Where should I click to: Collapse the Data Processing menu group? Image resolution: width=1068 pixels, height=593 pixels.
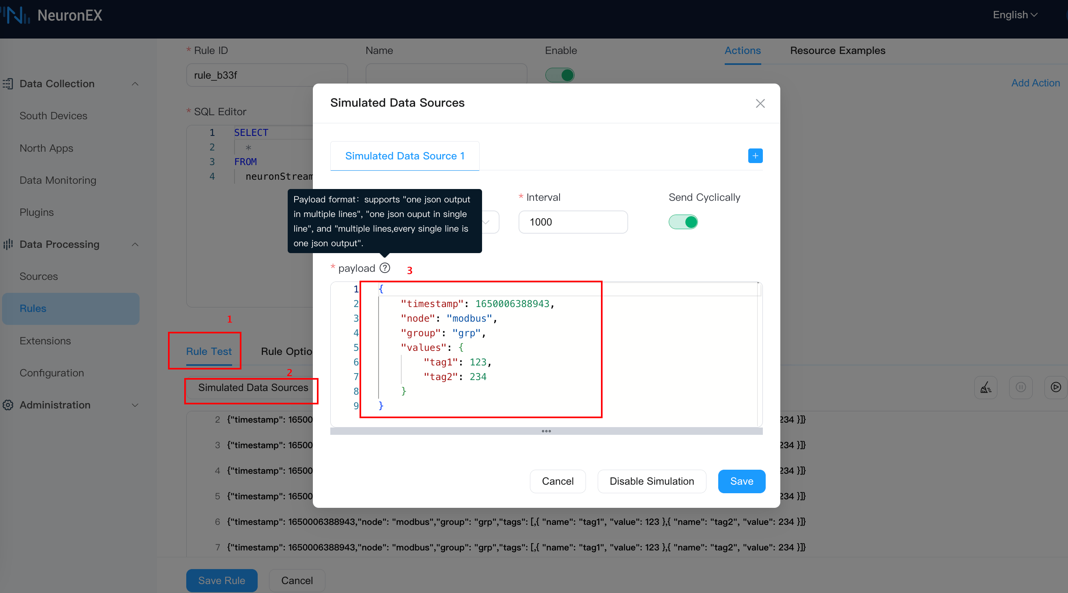coord(135,245)
